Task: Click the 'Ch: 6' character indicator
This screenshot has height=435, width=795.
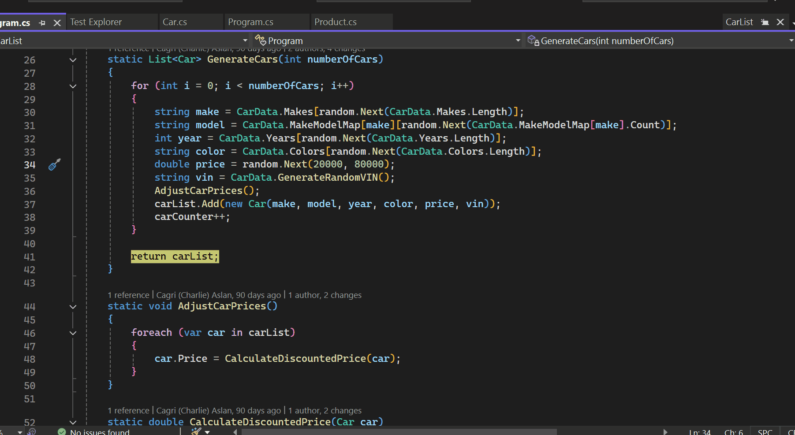Action: click(733, 432)
